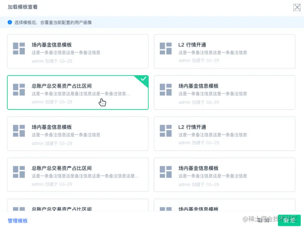Click admin 创建于 03-29 on the selected card
The height and width of the screenshot is (229, 304).
(52, 102)
